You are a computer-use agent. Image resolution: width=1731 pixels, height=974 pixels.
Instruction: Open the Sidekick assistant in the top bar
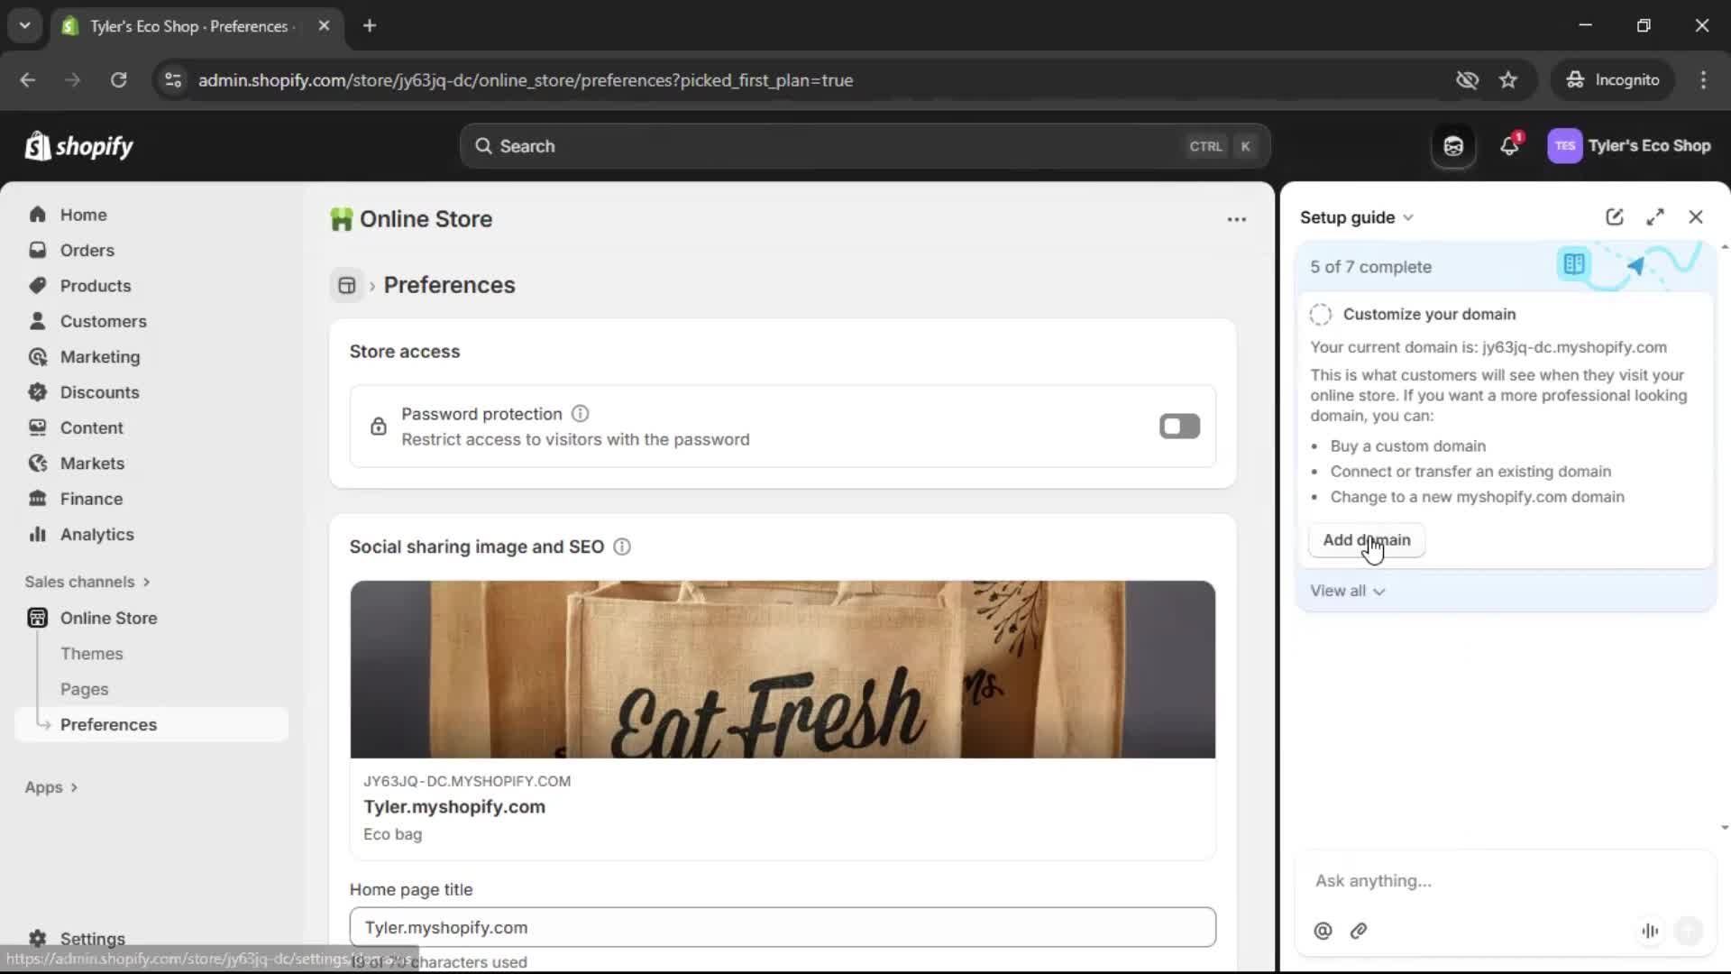[x=1452, y=145]
